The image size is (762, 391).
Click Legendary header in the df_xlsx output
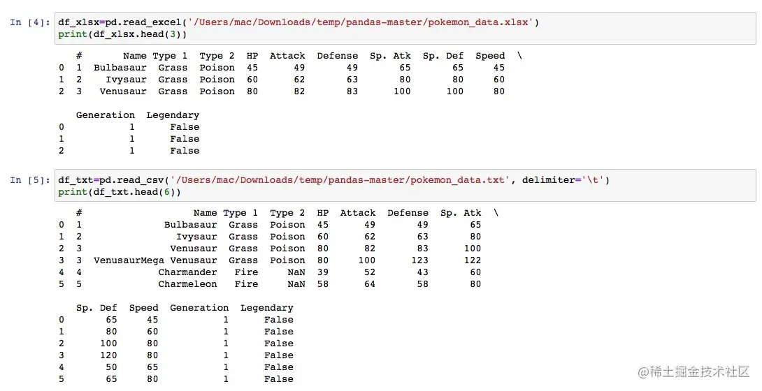(x=173, y=115)
